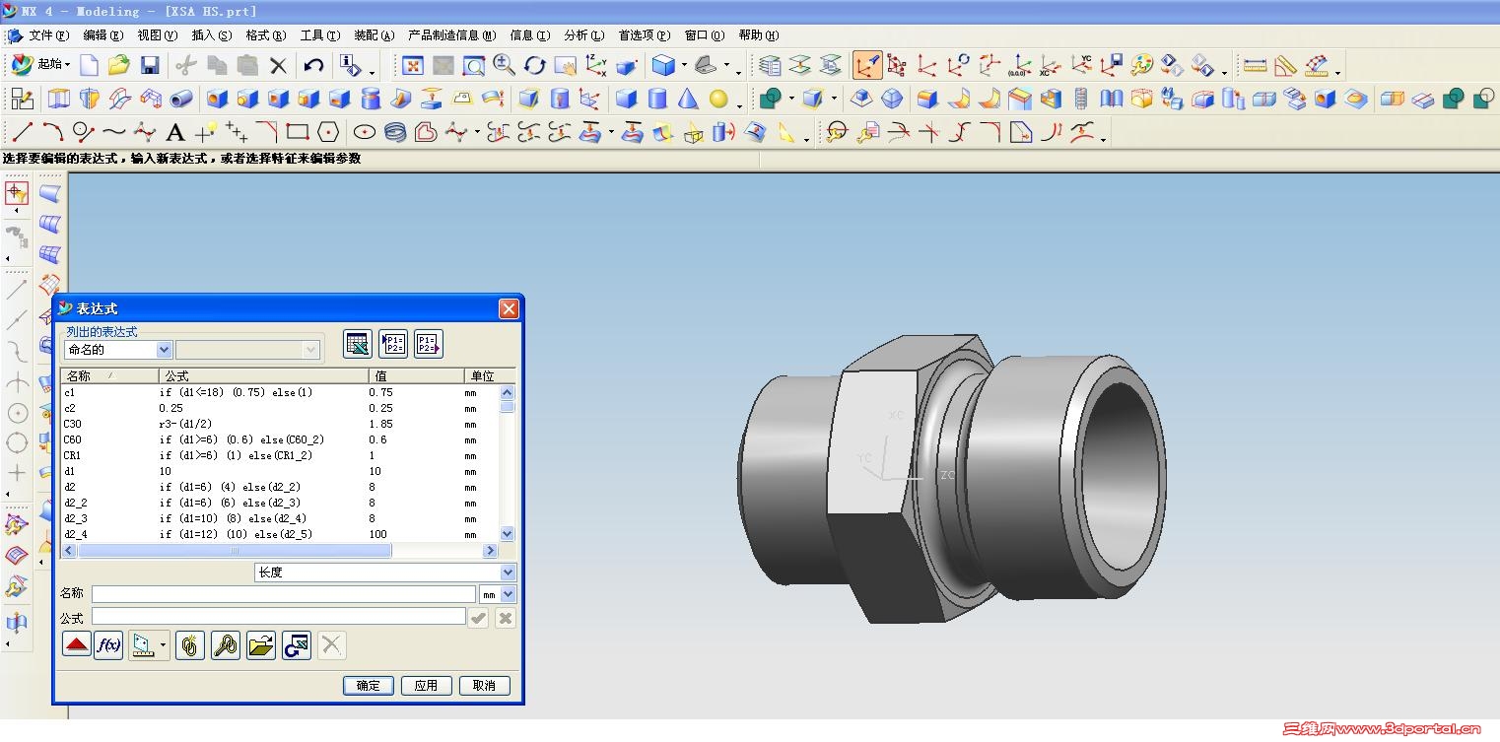The width and height of the screenshot is (1500, 742).
Task: Click the Unite boolean icon
Action: tap(771, 99)
